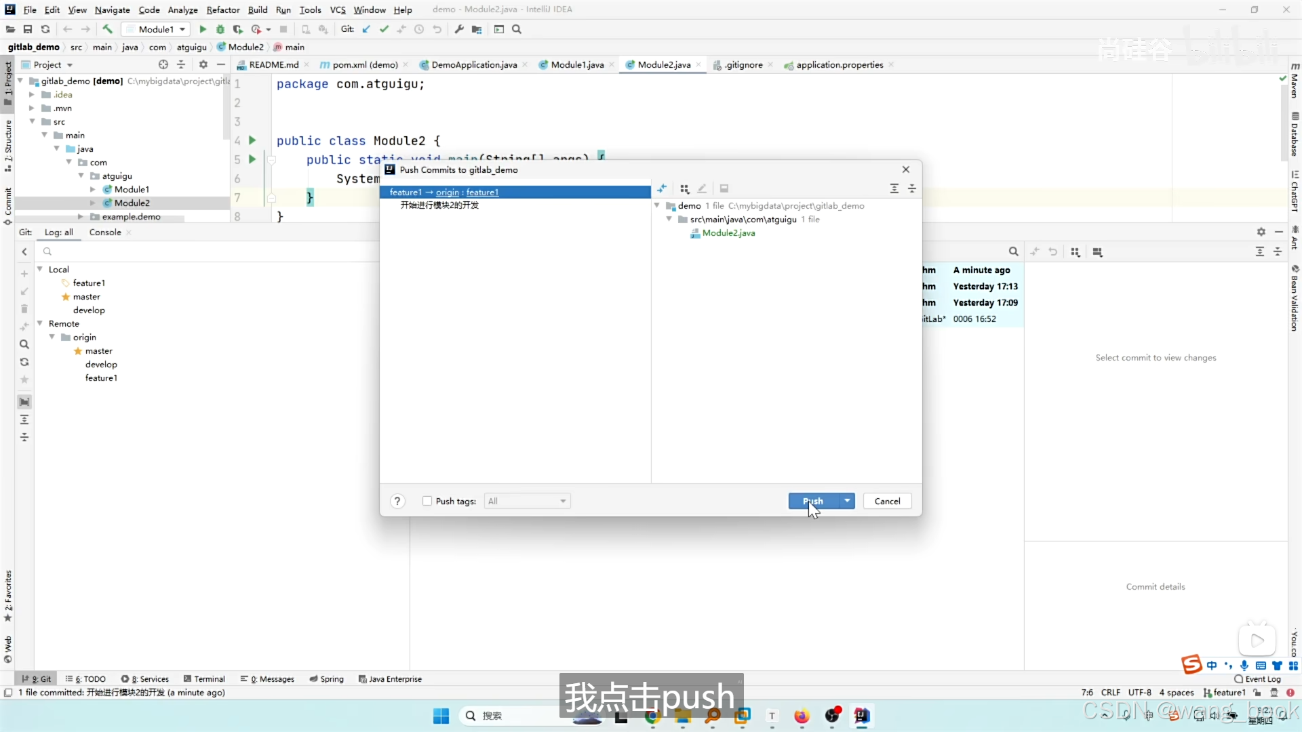Click the Push button
The width and height of the screenshot is (1302, 732).
point(813,501)
